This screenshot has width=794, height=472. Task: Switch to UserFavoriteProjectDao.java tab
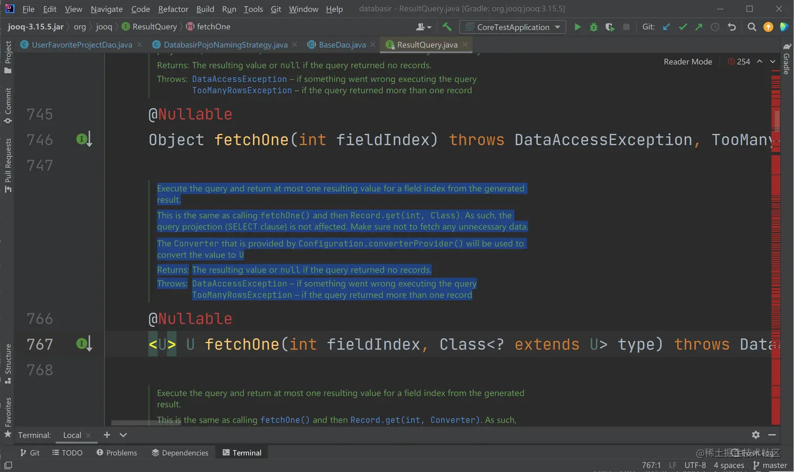81,45
